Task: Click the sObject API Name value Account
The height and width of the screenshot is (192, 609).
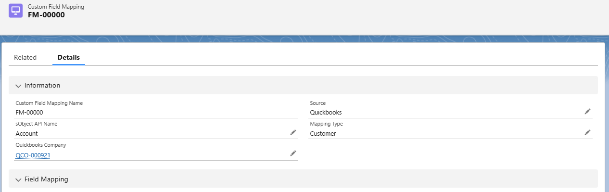Action: [x=27, y=134]
